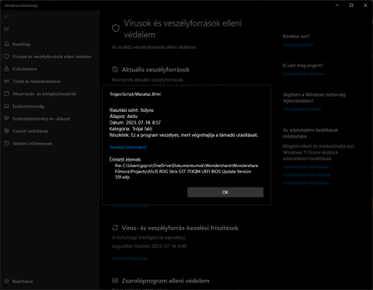Image resolution: width=373 pixels, height=290 pixels.
Task: Go to Fiókvédelem section
Action: tap(25, 69)
